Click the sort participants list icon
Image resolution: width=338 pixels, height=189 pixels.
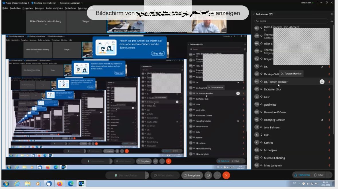pyautogui.click(x=332, y=21)
